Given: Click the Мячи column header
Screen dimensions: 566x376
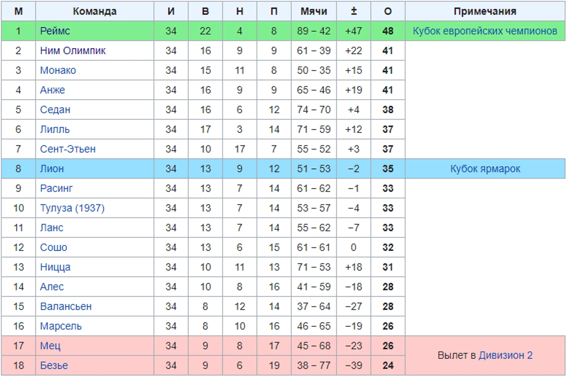Looking at the screenshot, I should pyautogui.click(x=314, y=11).
